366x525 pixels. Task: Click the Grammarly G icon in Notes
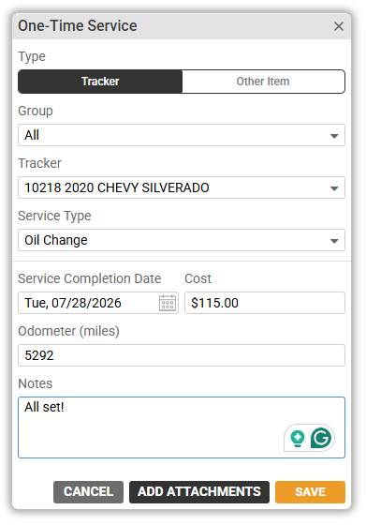pyautogui.click(x=321, y=438)
